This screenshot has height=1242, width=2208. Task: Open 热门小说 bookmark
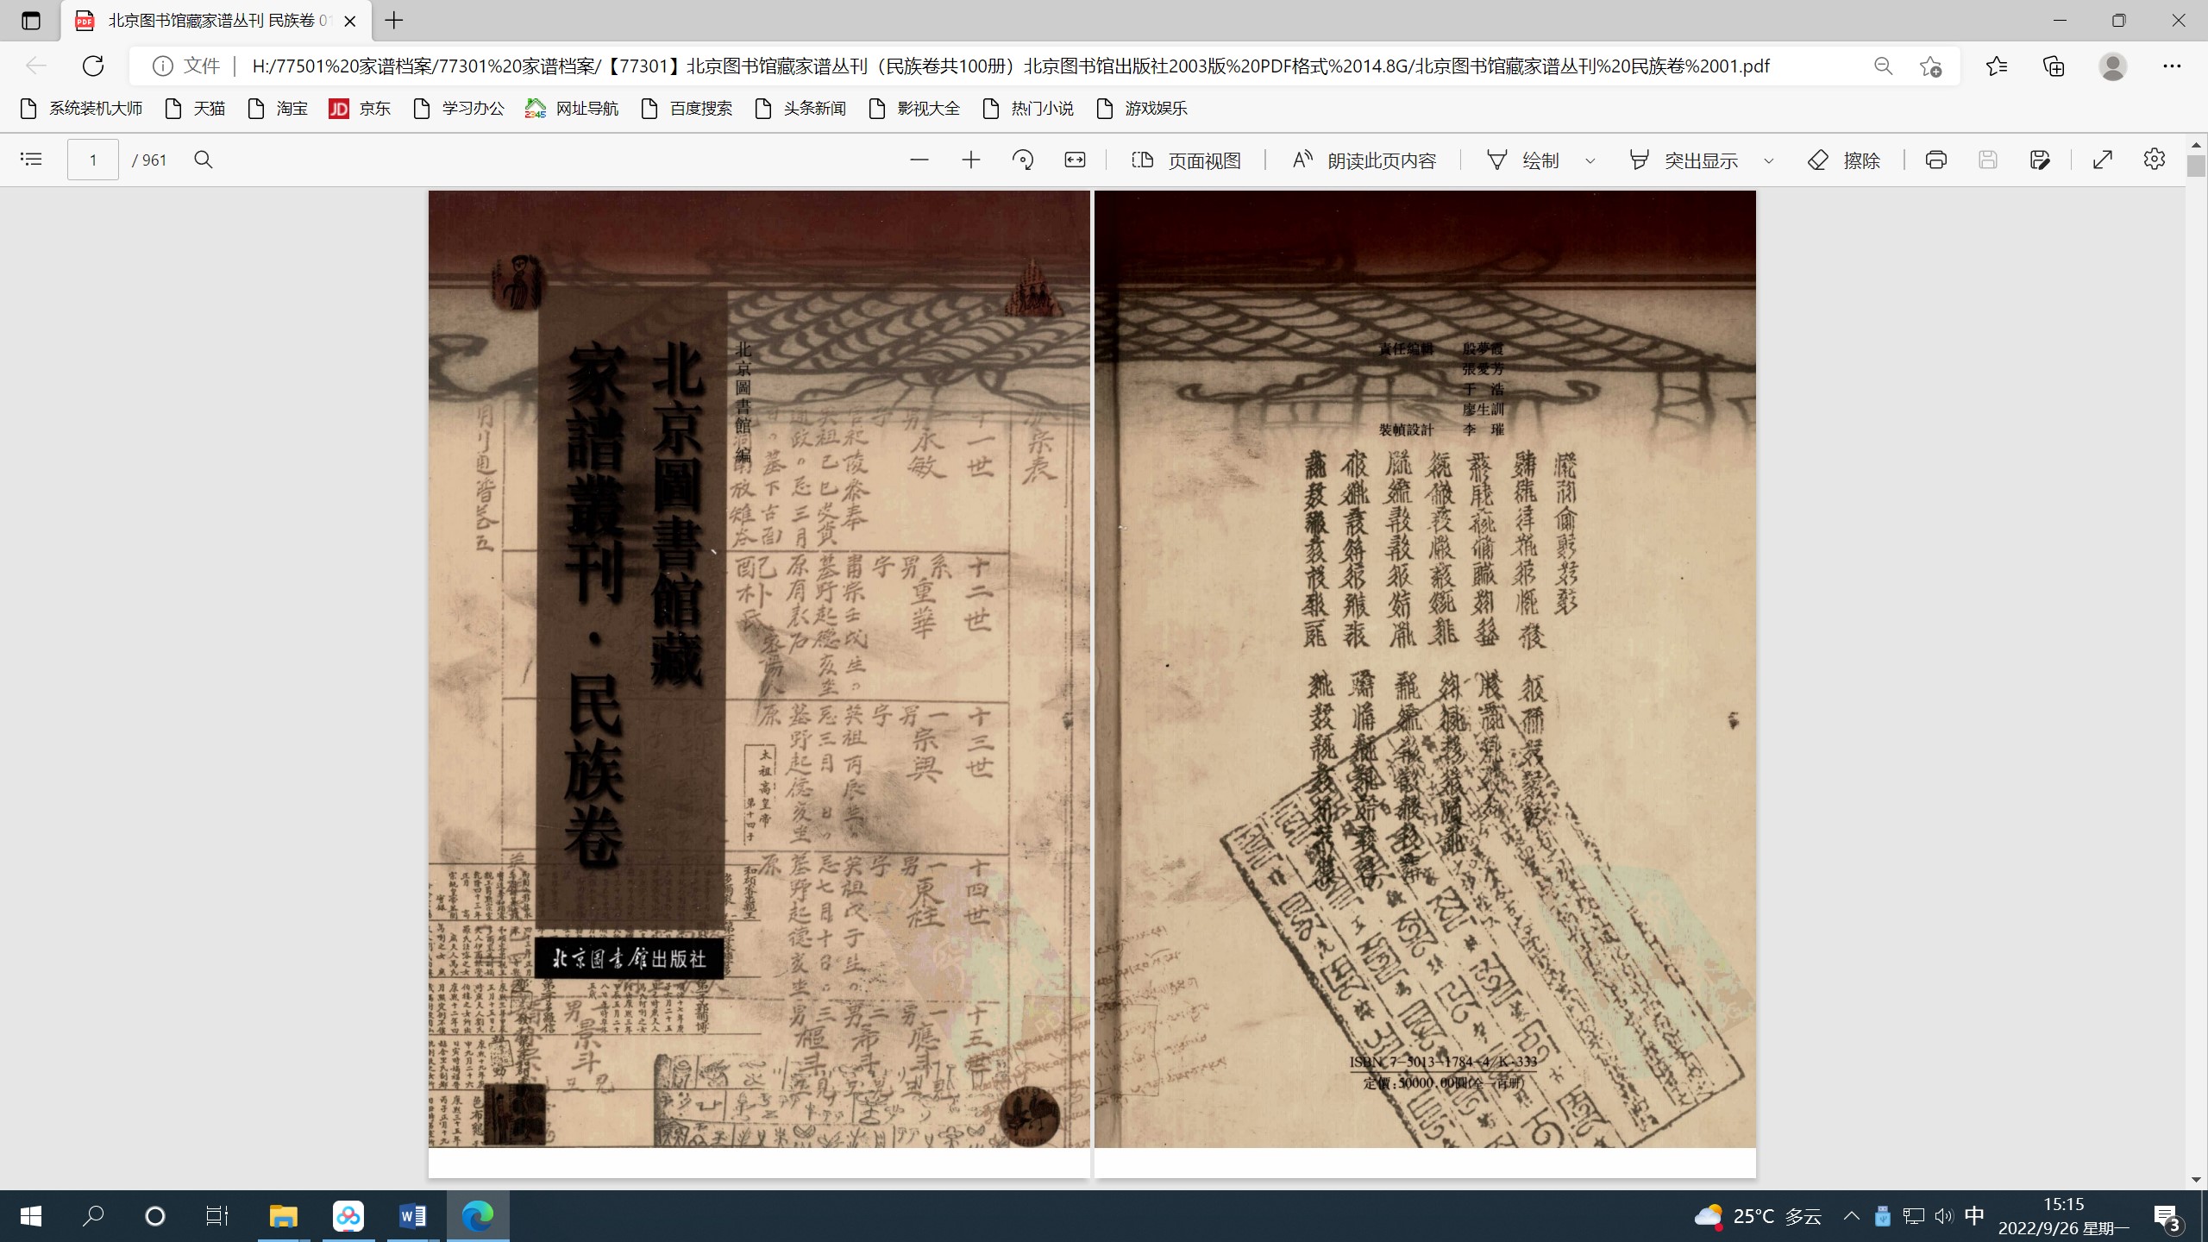pyautogui.click(x=1028, y=109)
